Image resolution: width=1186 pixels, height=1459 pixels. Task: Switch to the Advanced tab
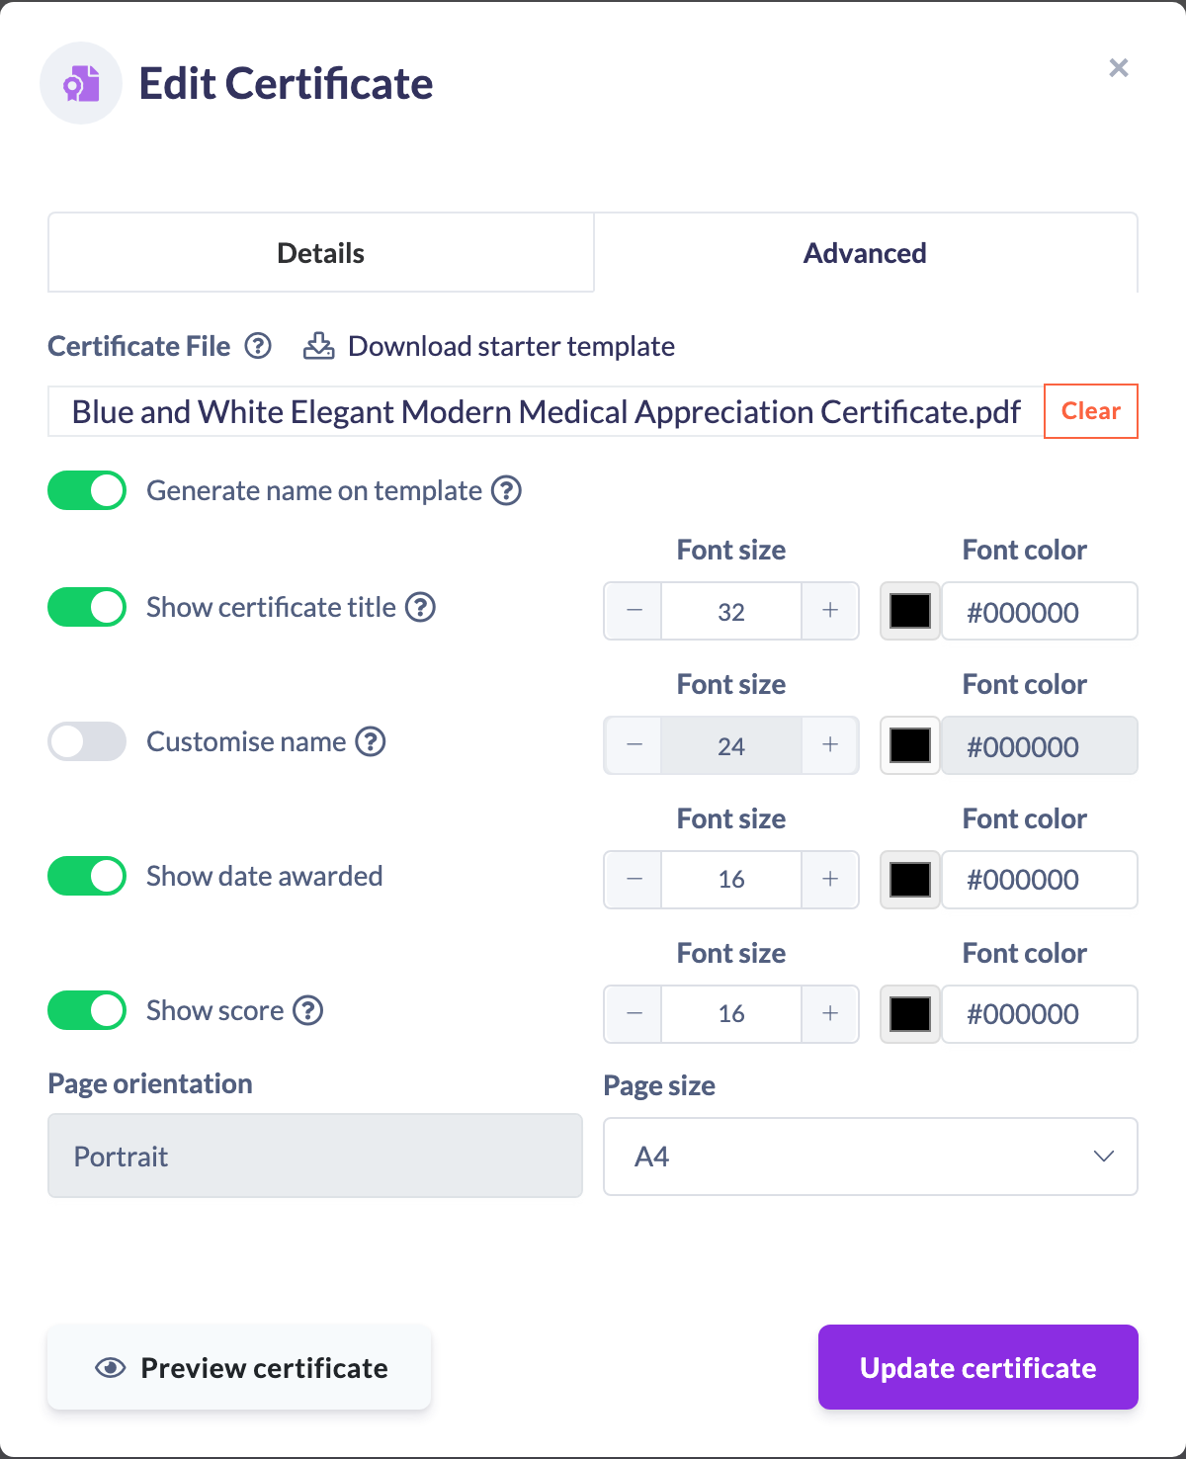[x=865, y=253]
